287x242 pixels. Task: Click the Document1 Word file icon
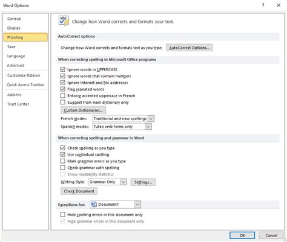point(94,205)
